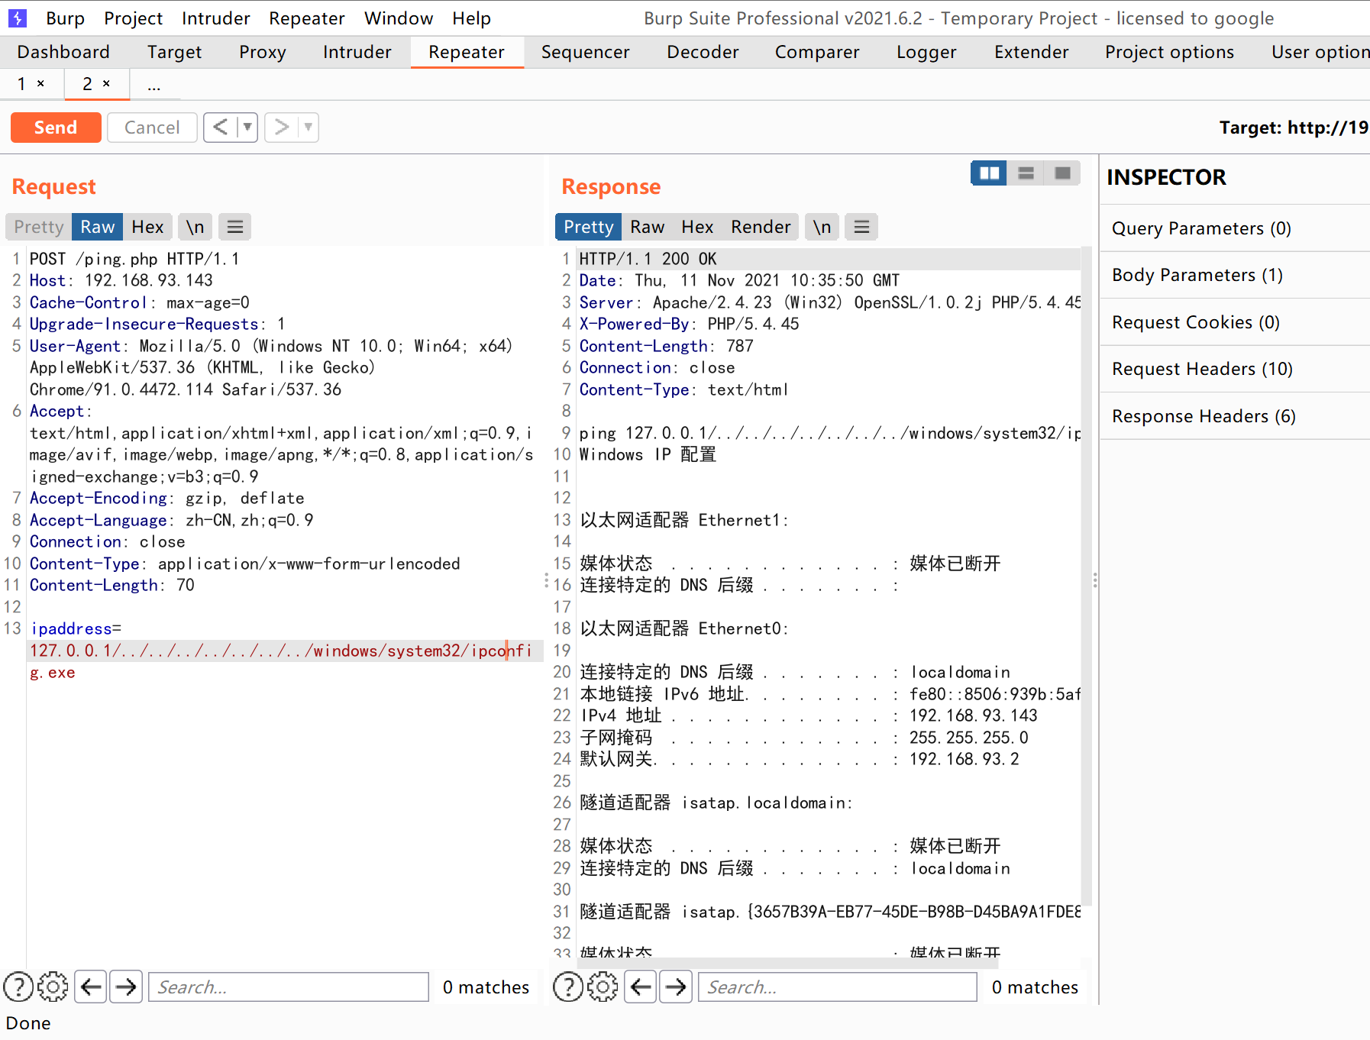The image size is (1370, 1040).
Task: Switch to the Comparer tab
Action: (817, 52)
